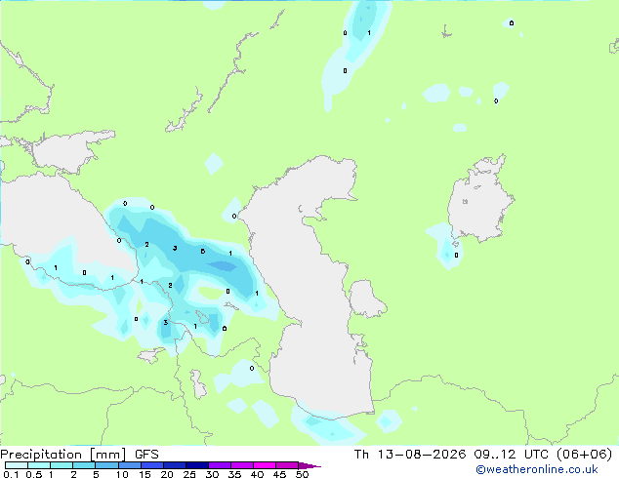
Task: Click the legend label "20"
Action: 167,474
